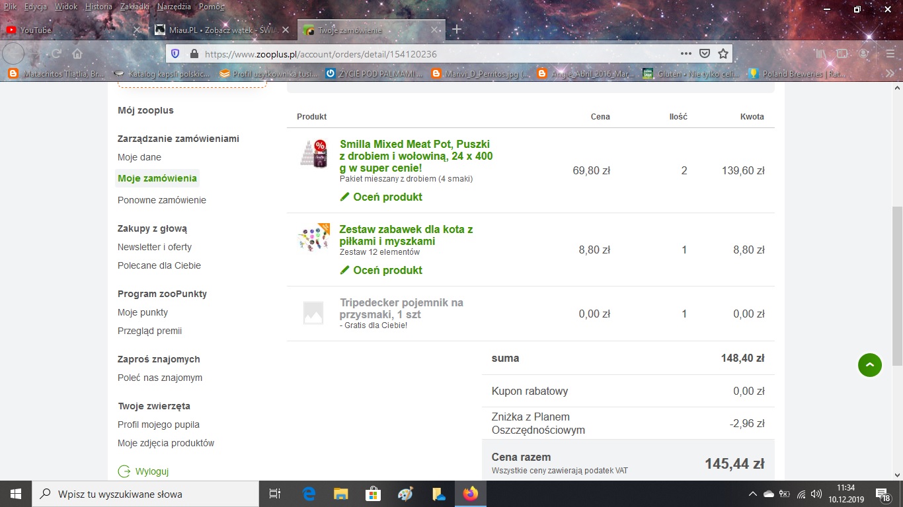Open Task View on the taskbar

coord(276,494)
